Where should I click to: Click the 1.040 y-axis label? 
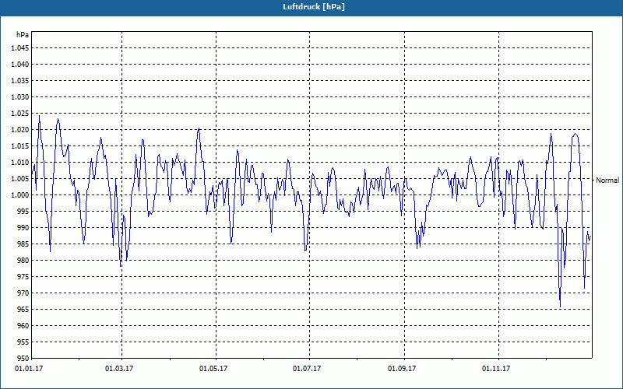tap(20, 65)
